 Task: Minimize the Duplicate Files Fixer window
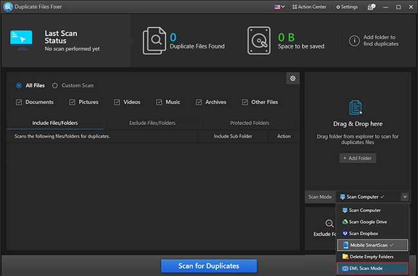[x=385, y=7]
